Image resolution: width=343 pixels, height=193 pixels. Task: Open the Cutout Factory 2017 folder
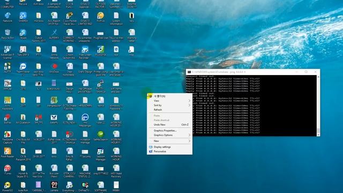39,35
